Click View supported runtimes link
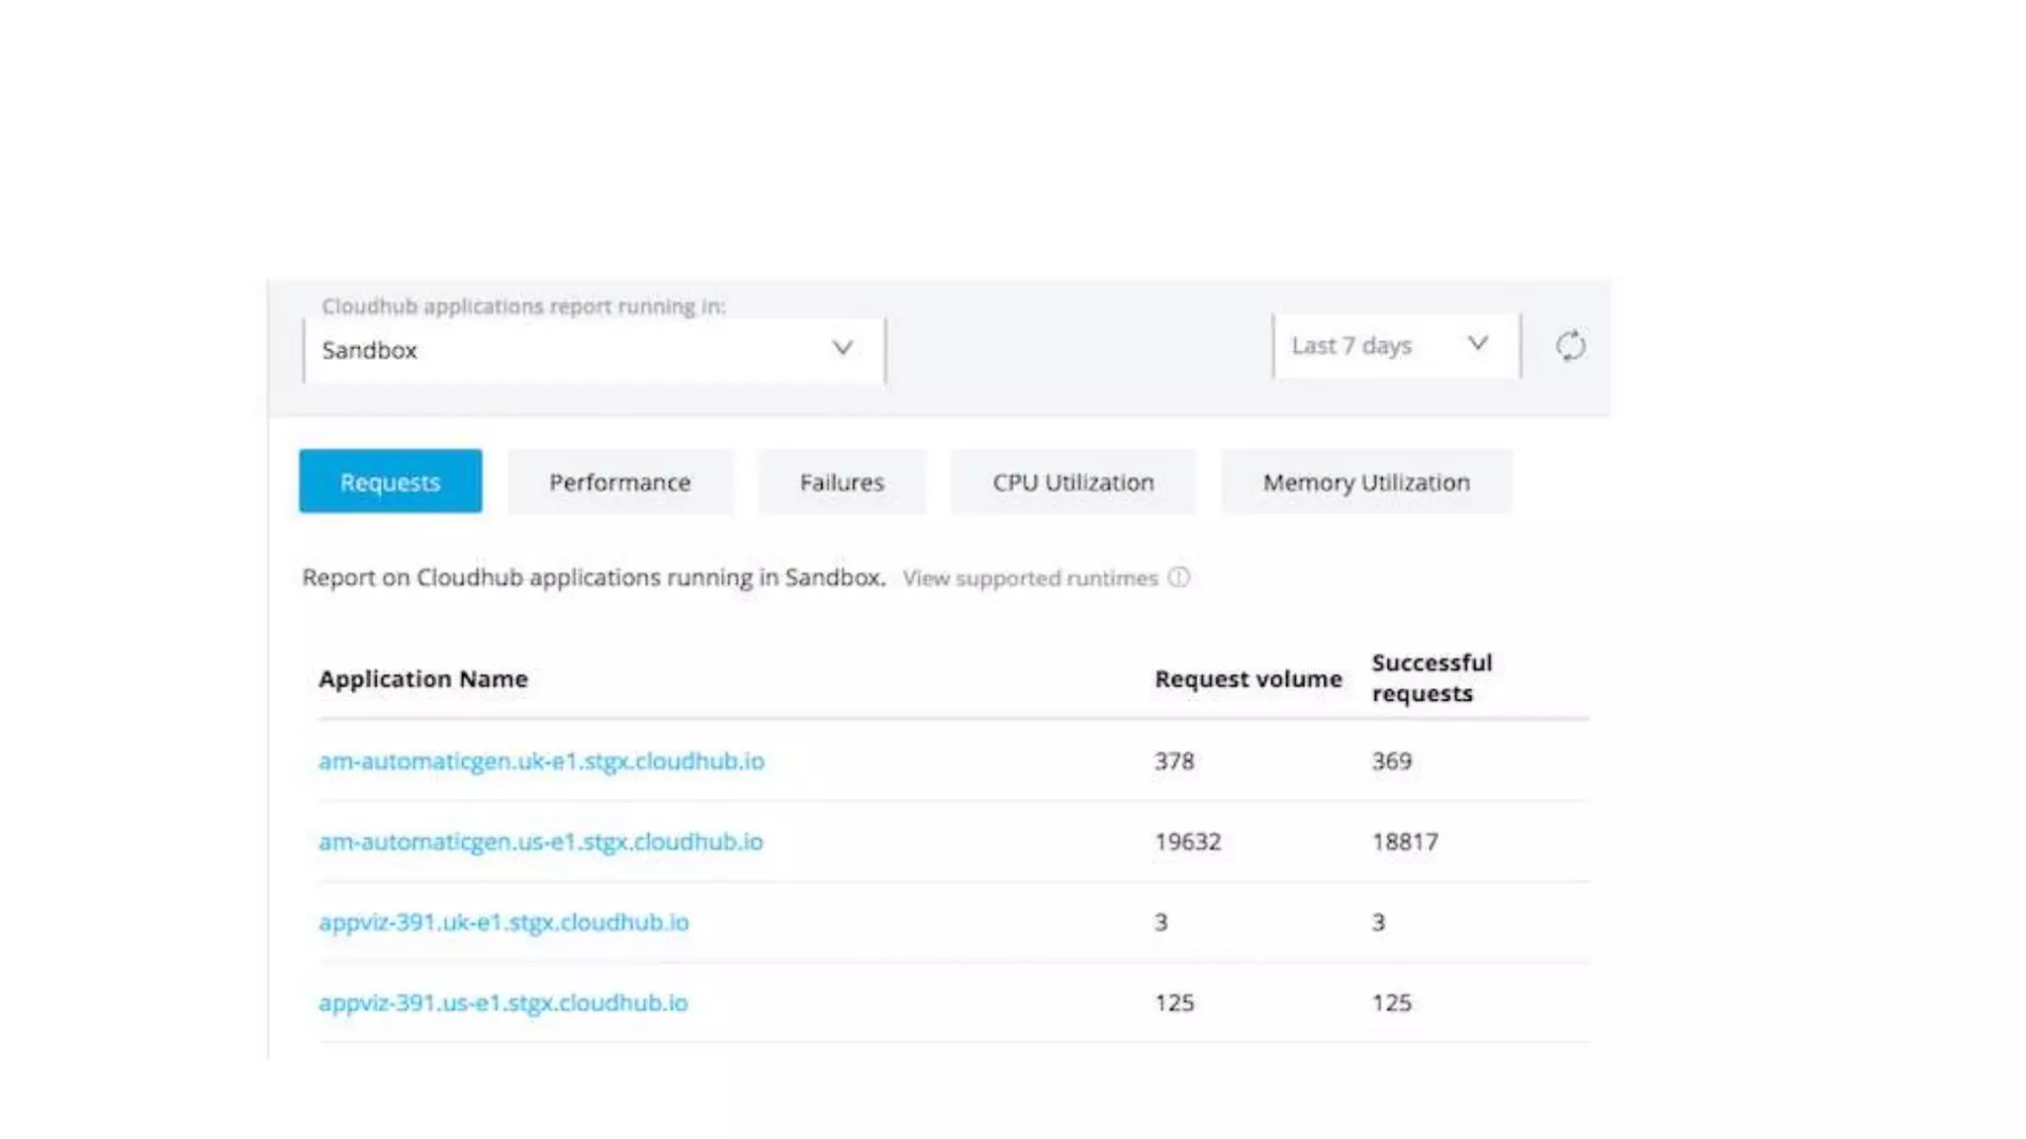 pyautogui.click(x=1030, y=578)
